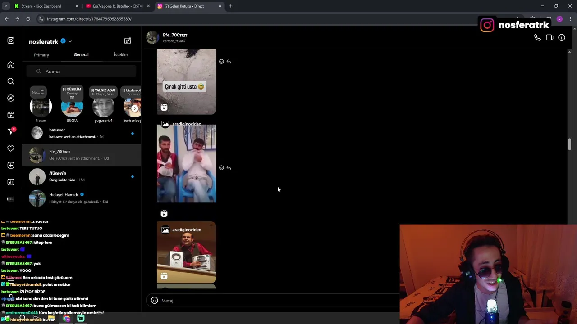Close the Stream - Kick Dashboard tab
Viewport: 577px width, 324px height.
point(77,6)
